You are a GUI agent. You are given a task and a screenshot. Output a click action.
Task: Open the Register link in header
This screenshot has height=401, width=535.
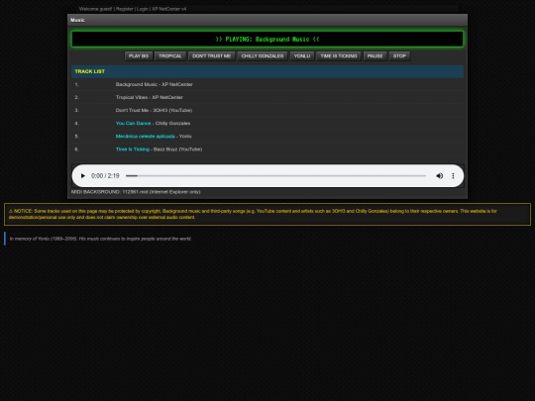(125, 9)
